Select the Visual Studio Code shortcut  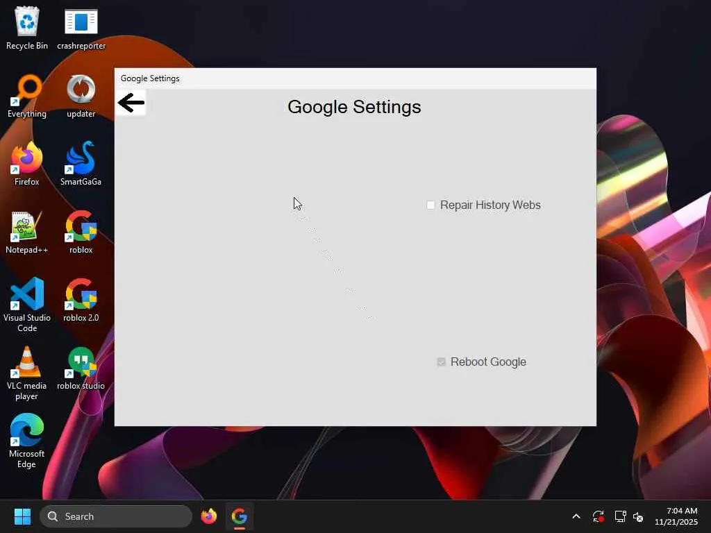[27, 305]
